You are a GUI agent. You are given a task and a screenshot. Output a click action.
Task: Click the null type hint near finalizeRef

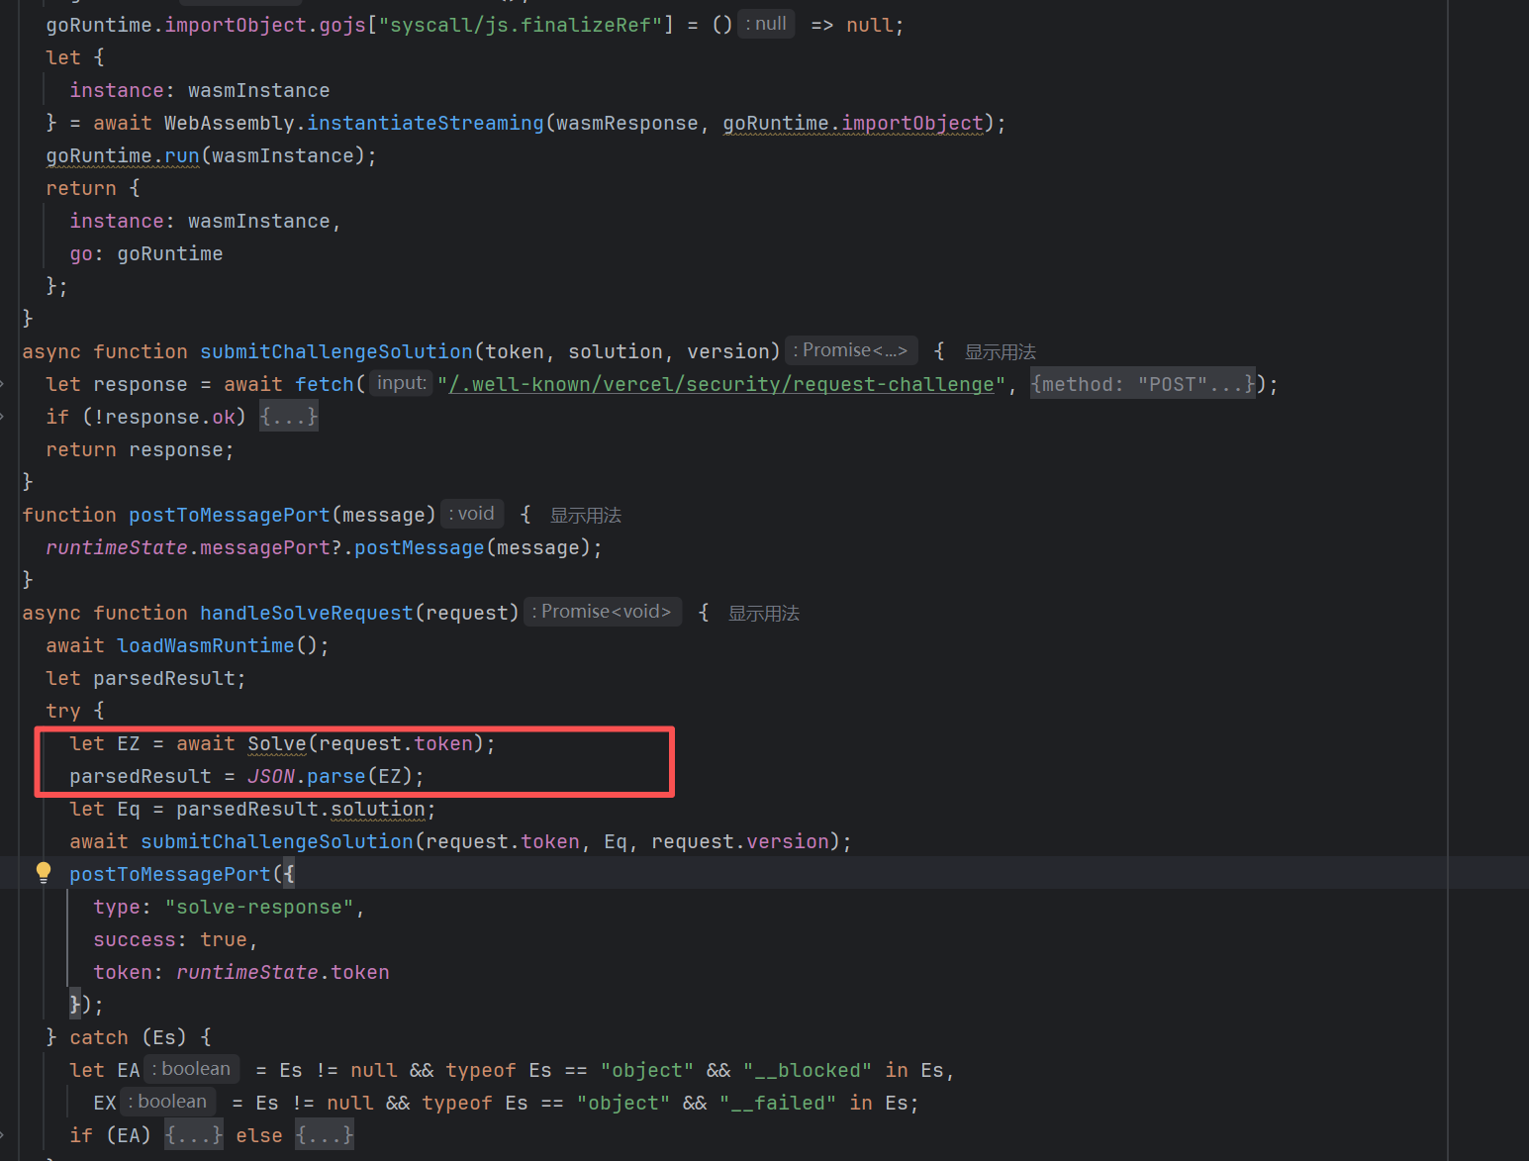click(x=766, y=24)
